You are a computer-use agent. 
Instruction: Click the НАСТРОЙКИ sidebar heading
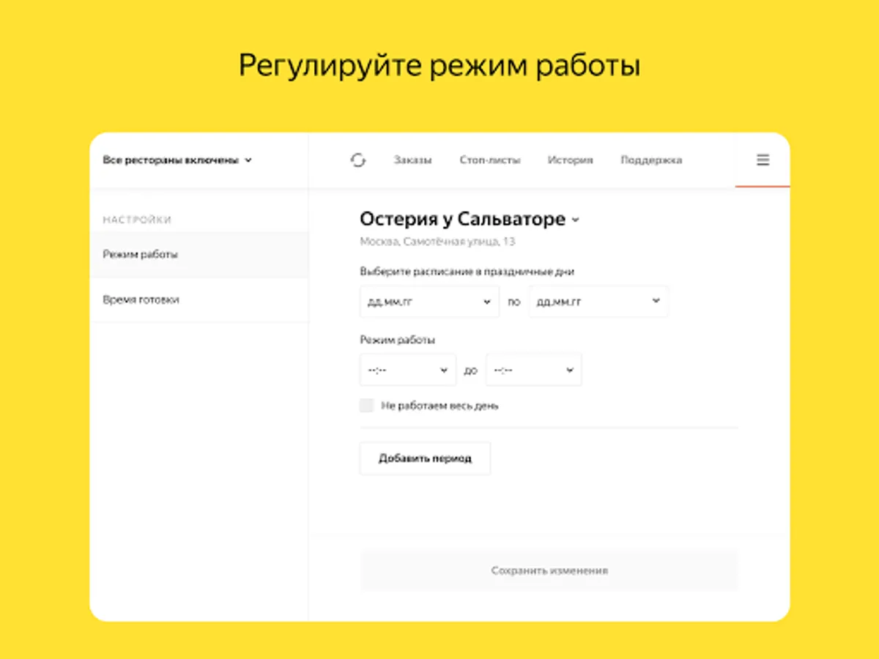137,220
